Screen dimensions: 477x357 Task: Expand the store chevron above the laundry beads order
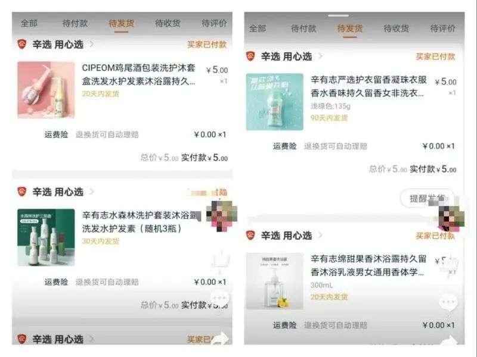320,56
